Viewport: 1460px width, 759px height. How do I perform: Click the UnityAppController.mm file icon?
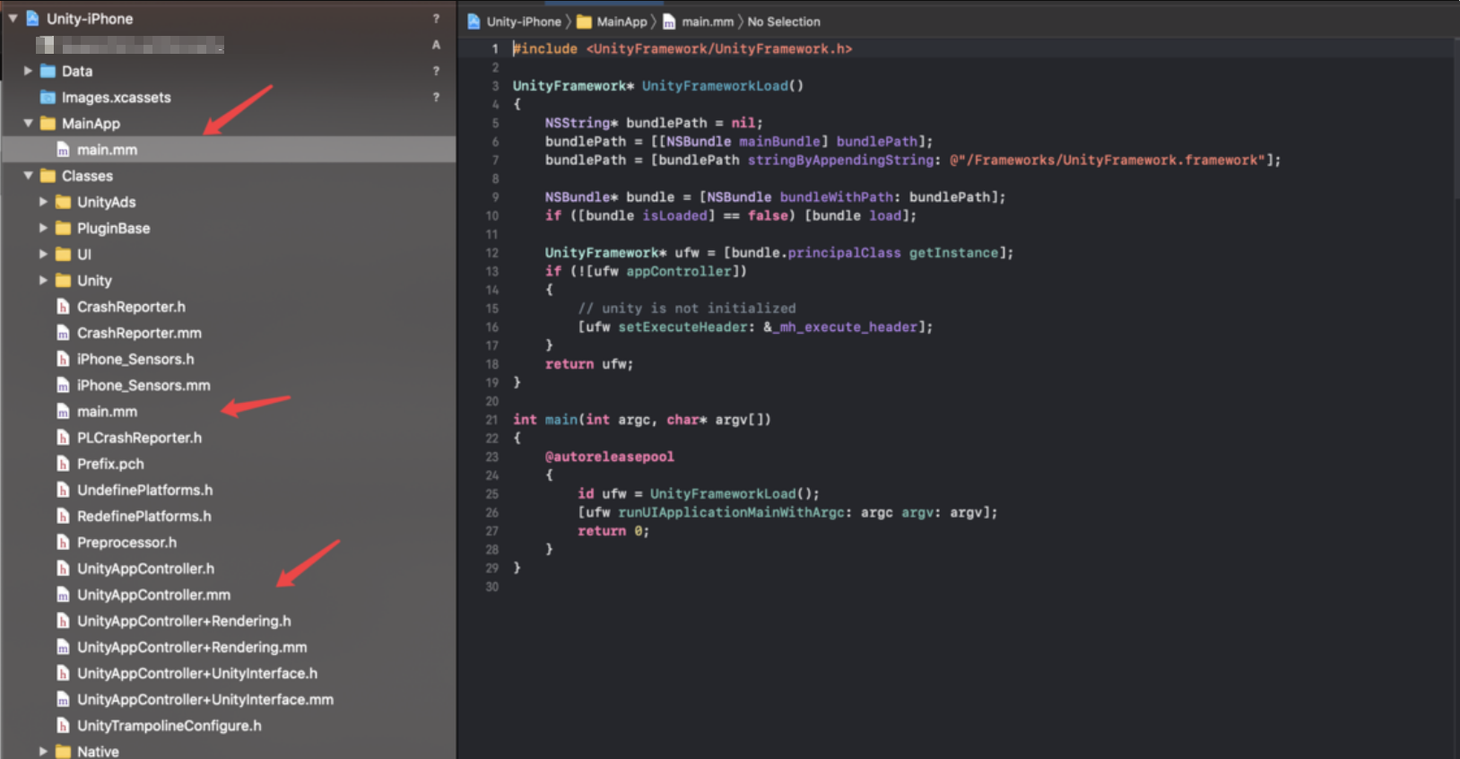(63, 594)
